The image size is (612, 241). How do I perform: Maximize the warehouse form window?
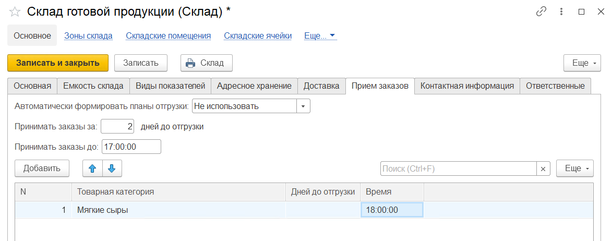click(x=581, y=11)
